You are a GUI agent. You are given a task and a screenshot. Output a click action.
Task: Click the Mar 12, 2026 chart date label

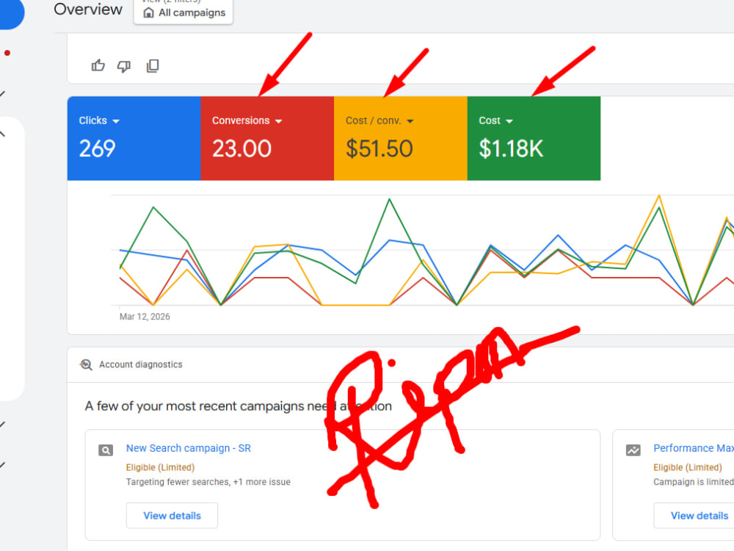coord(145,317)
